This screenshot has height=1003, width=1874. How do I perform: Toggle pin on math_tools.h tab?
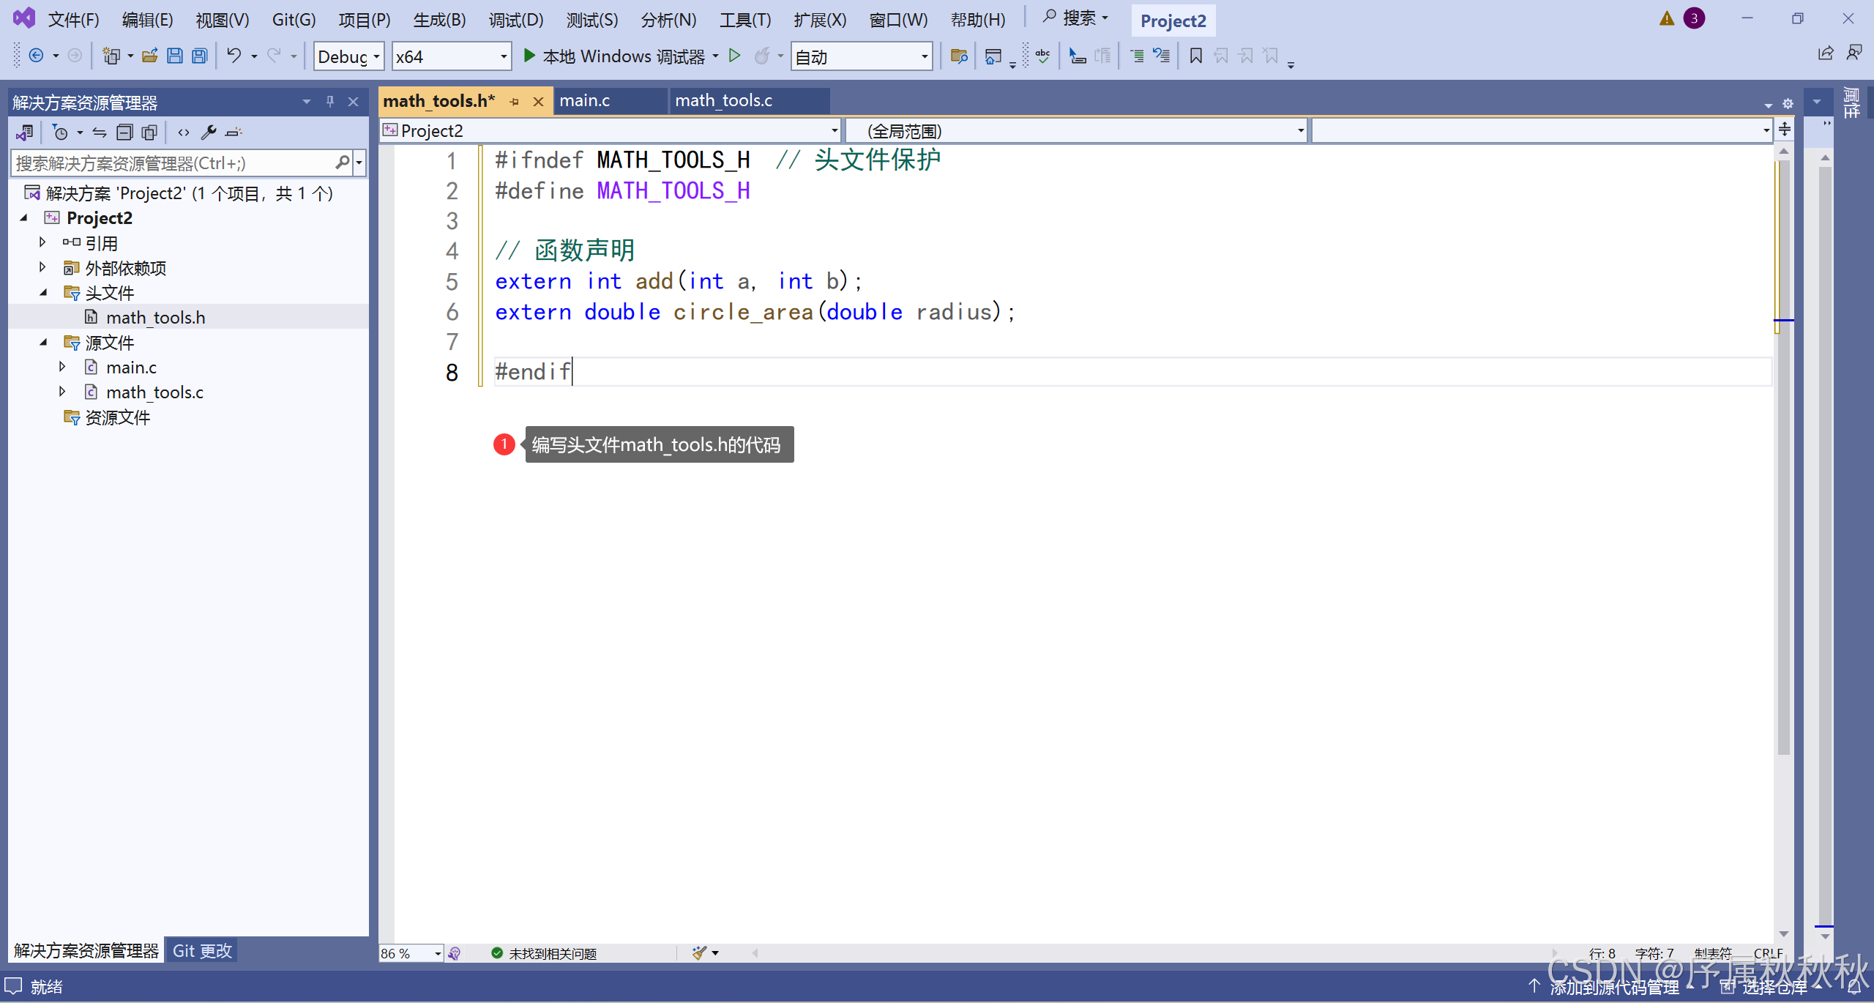[x=515, y=102]
